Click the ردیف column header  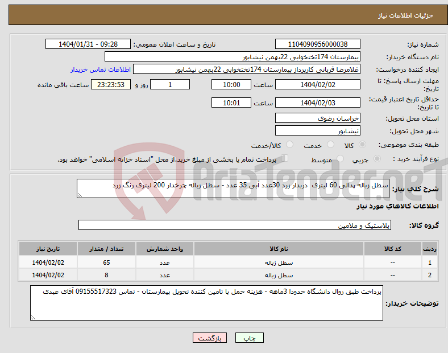(x=429, y=249)
